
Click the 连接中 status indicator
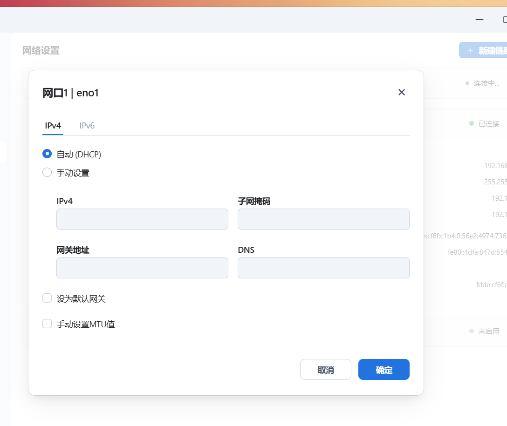click(x=486, y=83)
